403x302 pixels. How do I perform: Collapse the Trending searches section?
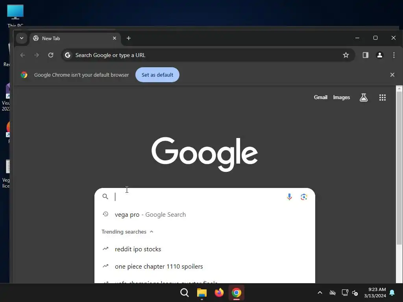(128, 232)
